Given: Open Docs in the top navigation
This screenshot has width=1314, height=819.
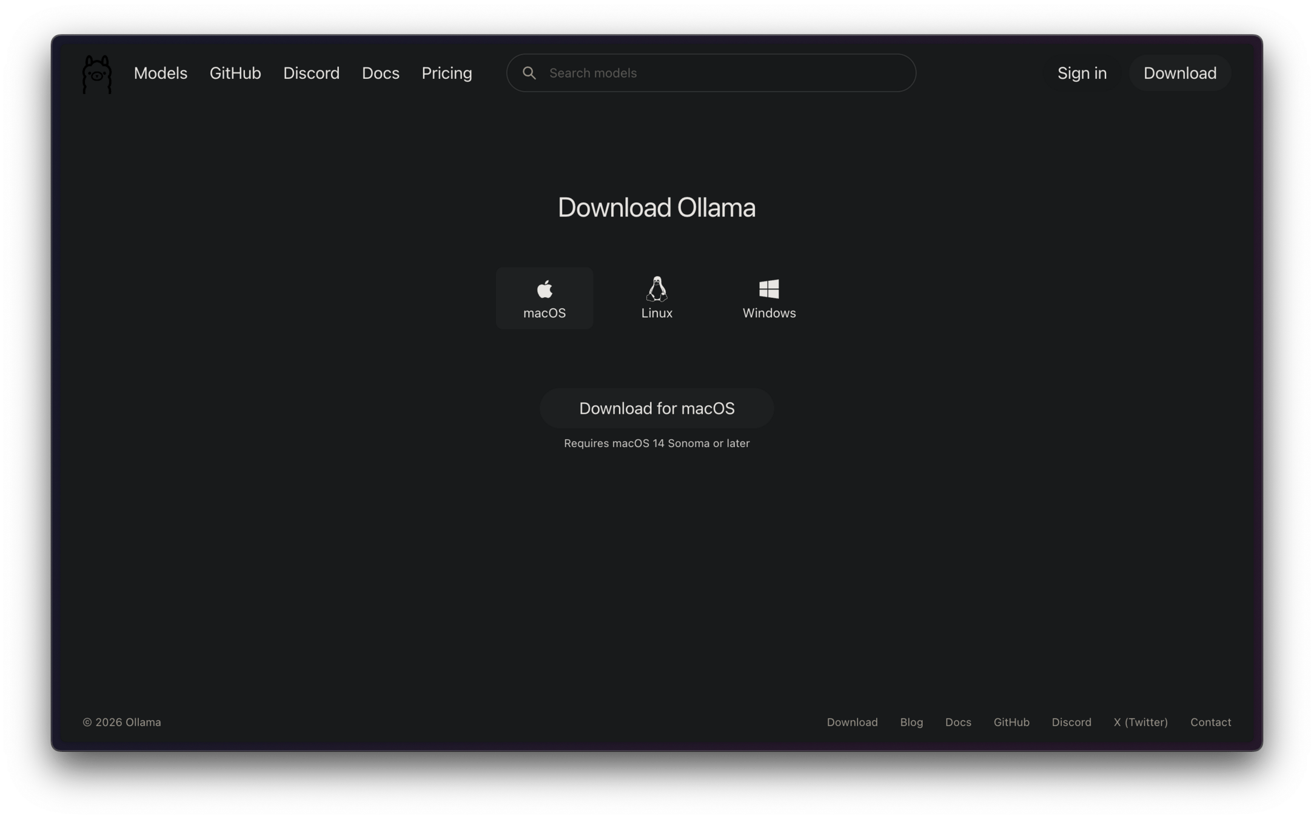Looking at the screenshot, I should pos(380,73).
